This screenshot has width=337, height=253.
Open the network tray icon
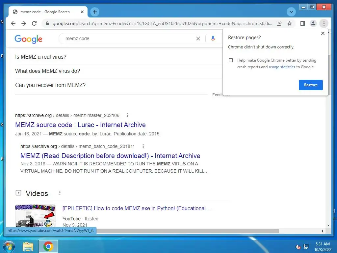[x=306, y=246]
